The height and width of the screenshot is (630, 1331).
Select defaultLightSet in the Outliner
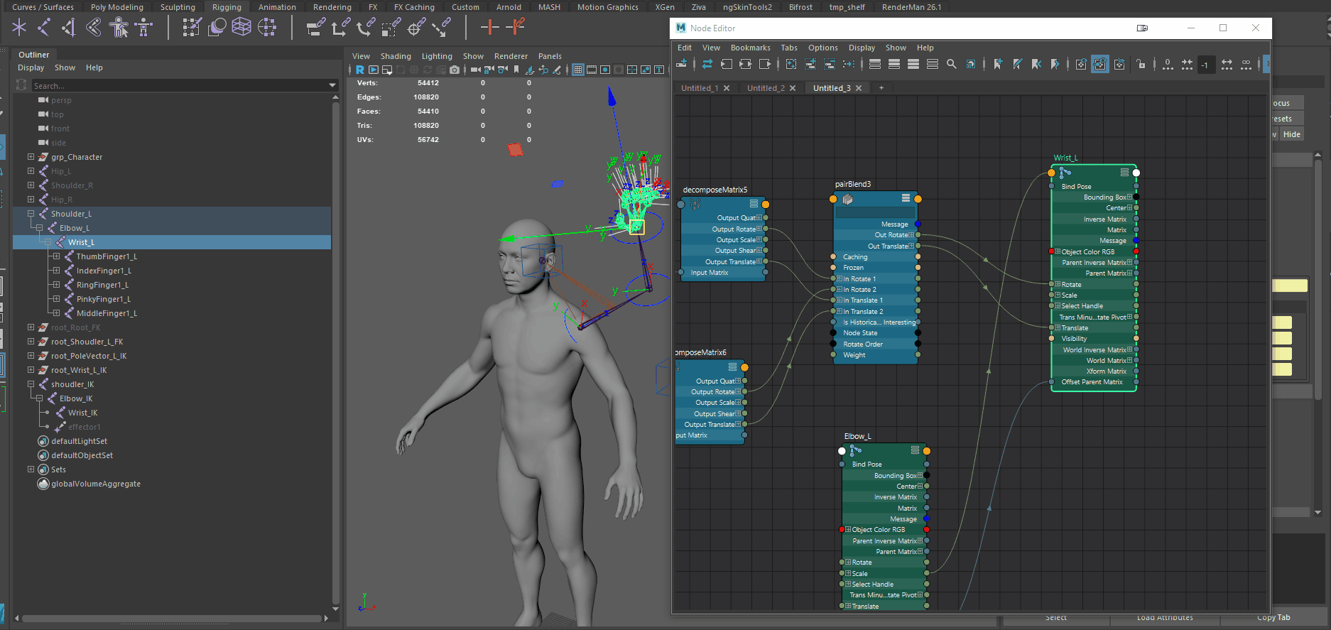coord(79,441)
